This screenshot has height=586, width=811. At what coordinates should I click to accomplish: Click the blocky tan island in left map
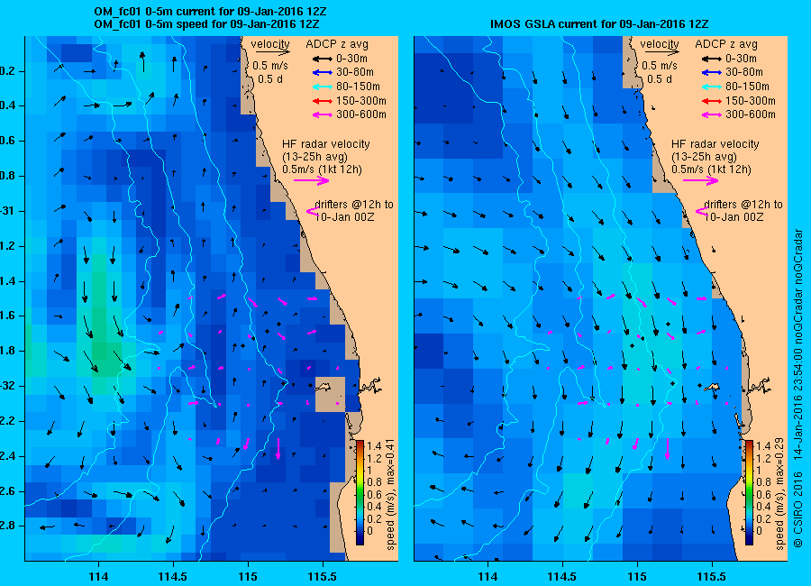click(330, 394)
